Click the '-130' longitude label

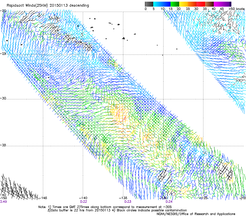click(163, 198)
